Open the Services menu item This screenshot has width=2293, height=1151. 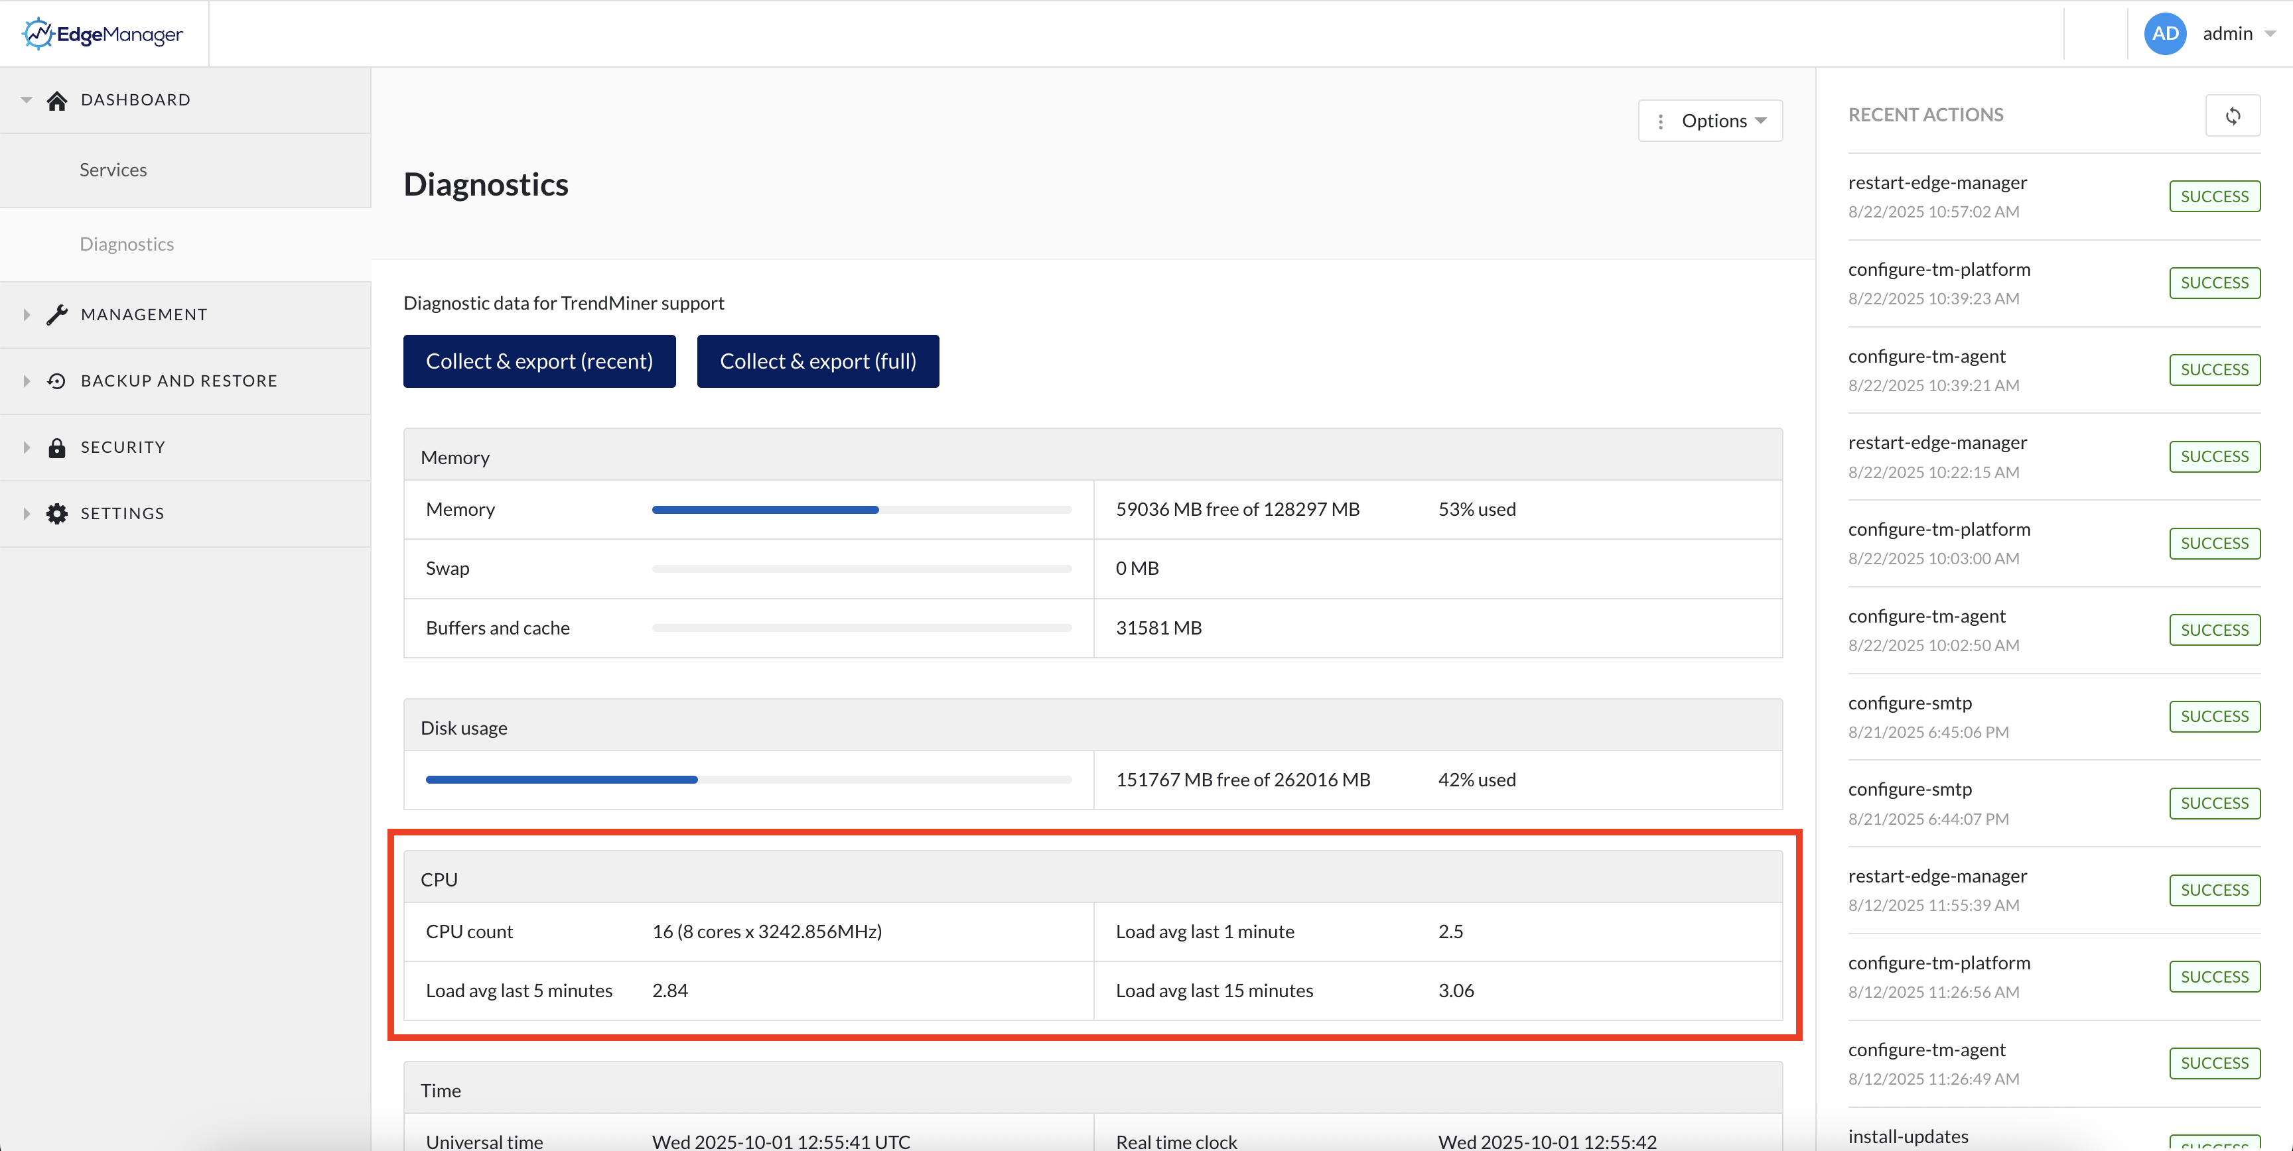(x=113, y=170)
